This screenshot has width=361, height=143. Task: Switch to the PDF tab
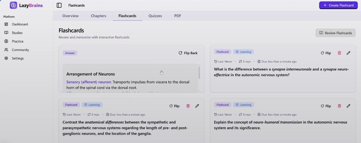point(178,16)
